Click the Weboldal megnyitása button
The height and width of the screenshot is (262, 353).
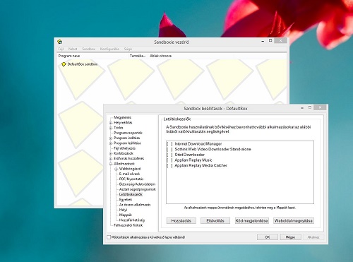click(294, 221)
